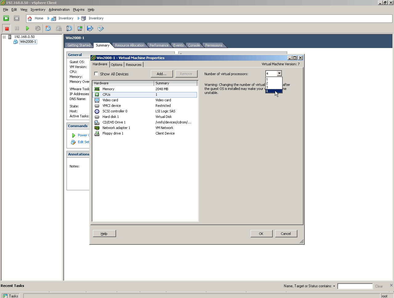Close the Recent Tasks panel
Image resolution: width=394 pixels, height=298 pixels.
(x=391, y=285)
